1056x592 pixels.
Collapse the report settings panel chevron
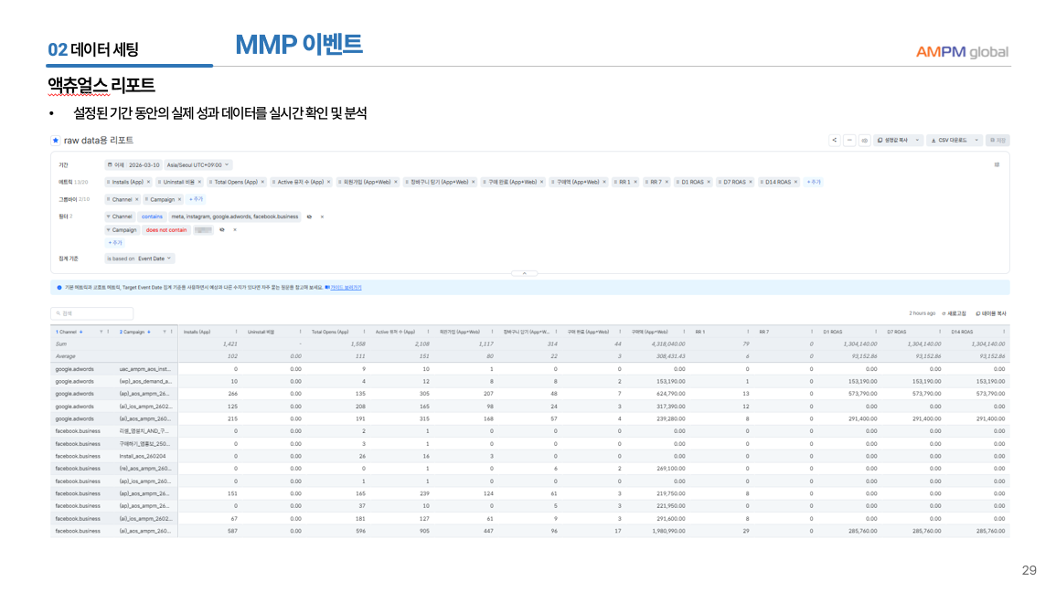click(524, 273)
